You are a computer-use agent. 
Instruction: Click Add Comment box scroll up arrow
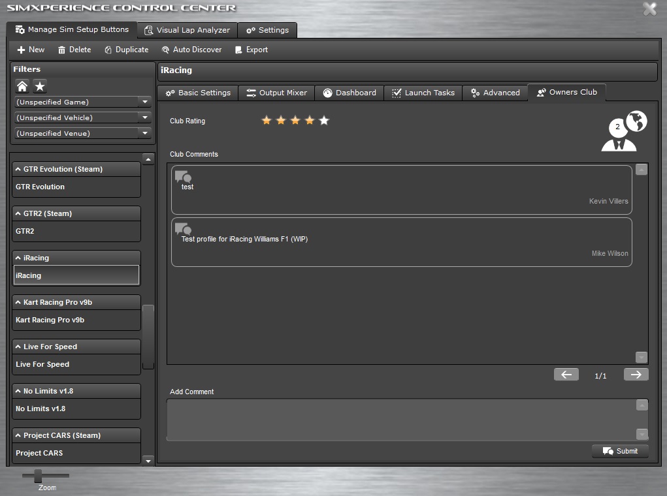click(642, 405)
